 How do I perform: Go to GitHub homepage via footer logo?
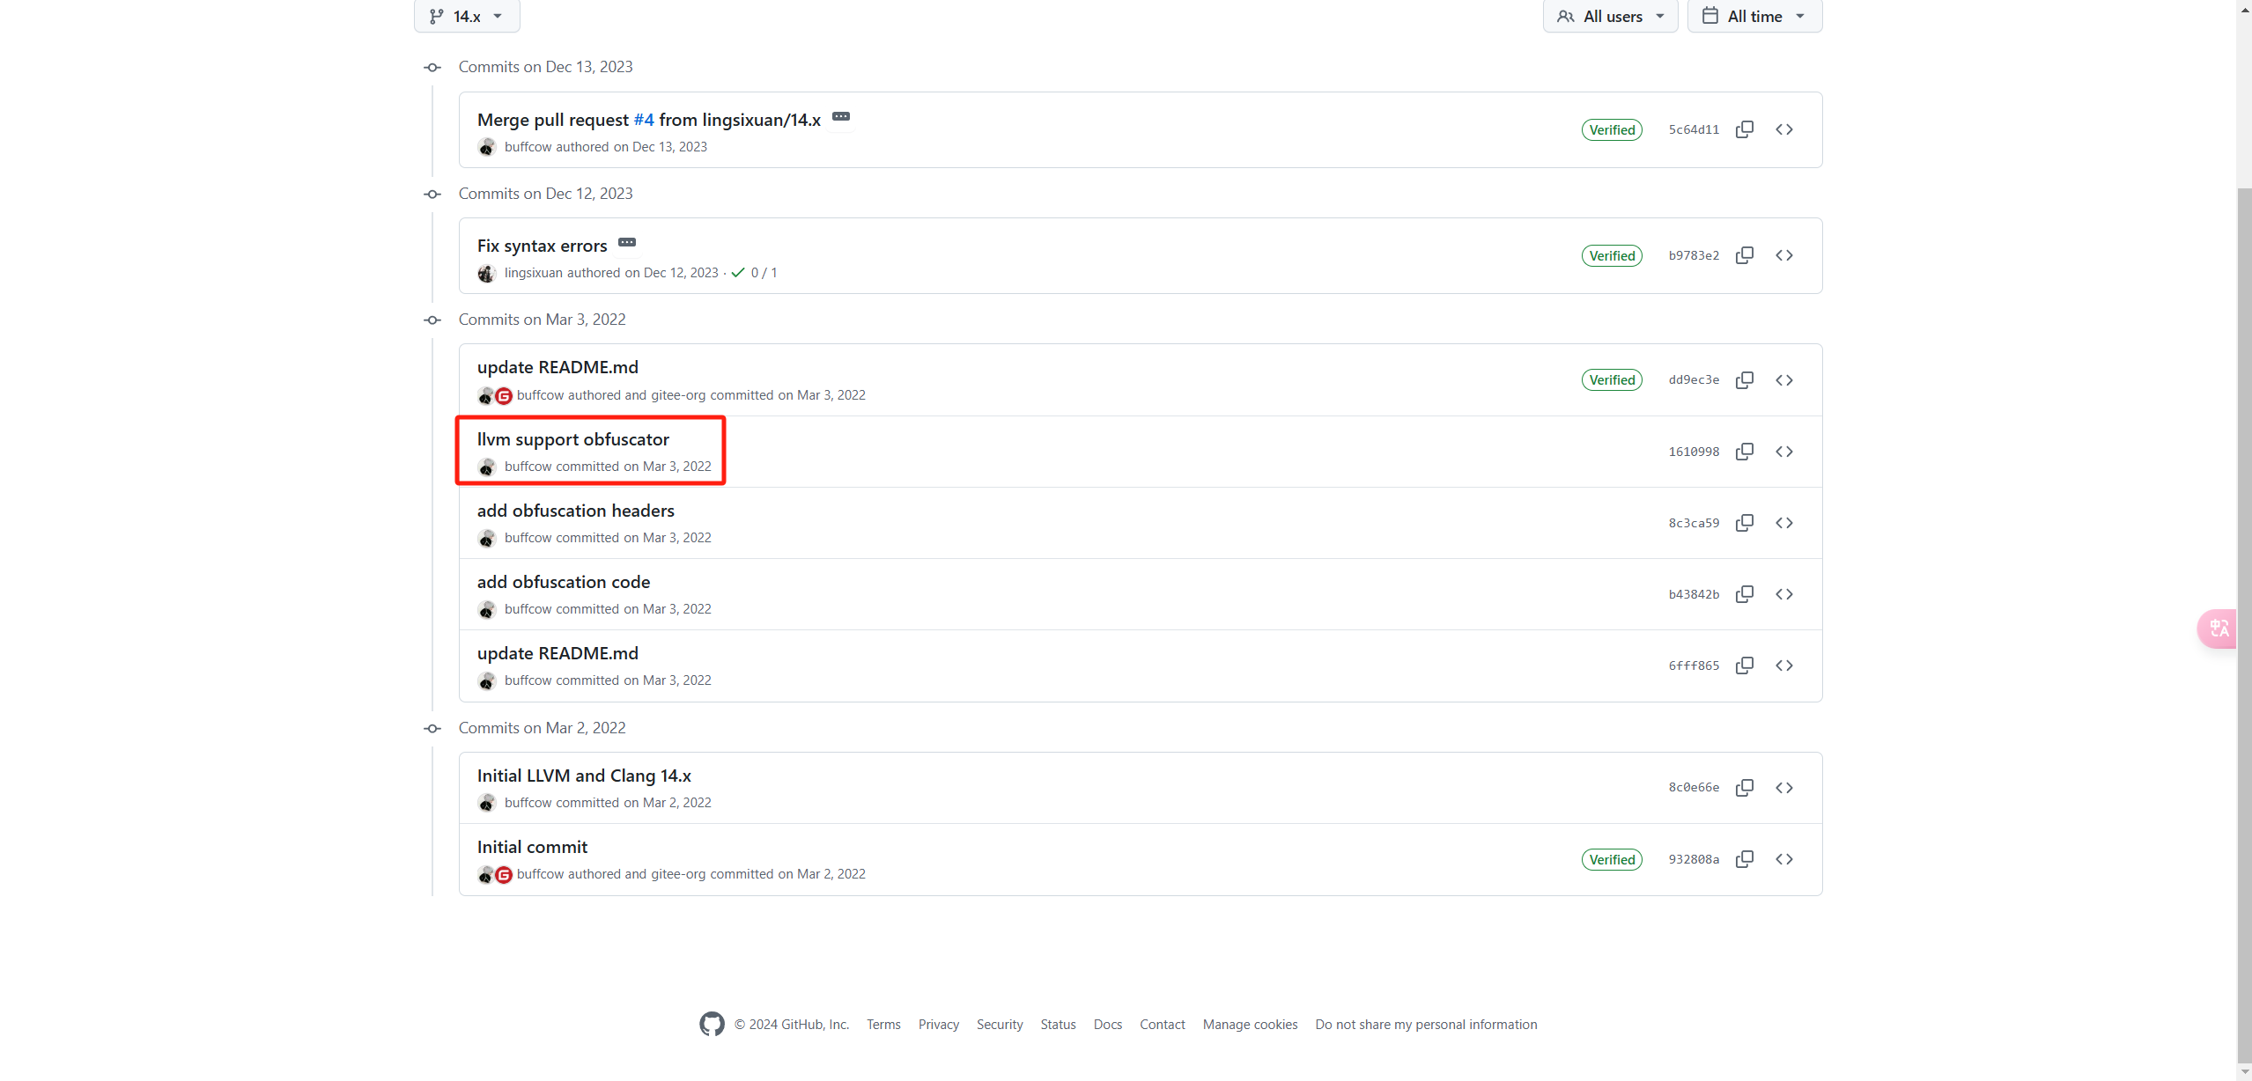(712, 1024)
